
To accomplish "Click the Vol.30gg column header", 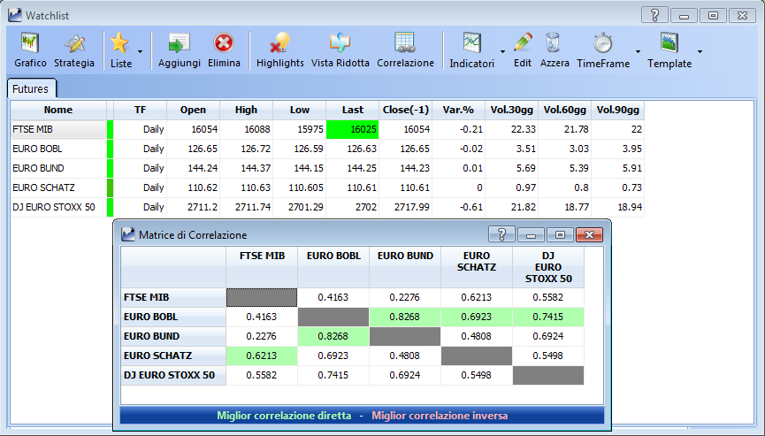I will pyautogui.click(x=512, y=110).
